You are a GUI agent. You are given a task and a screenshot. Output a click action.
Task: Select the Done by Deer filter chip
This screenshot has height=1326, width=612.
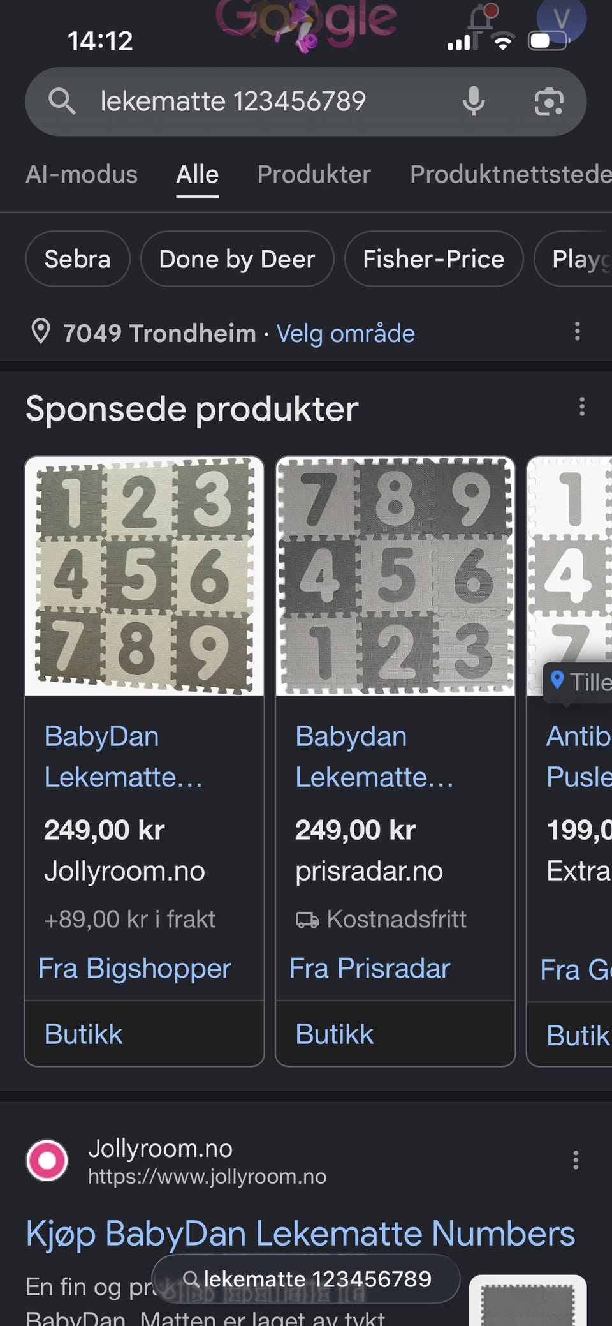pyautogui.click(x=237, y=259)
